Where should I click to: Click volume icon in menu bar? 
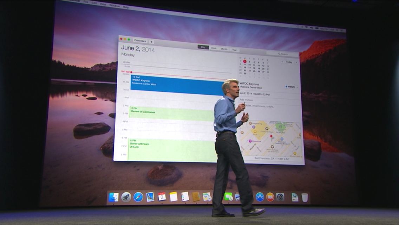(x=312, y=27)
